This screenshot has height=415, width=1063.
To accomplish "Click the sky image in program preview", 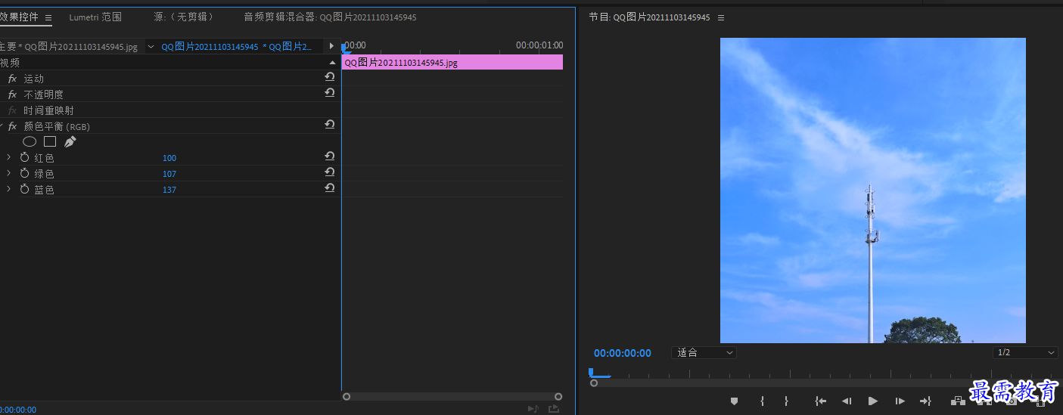I will pyautogui.click(x=873, y=190).
